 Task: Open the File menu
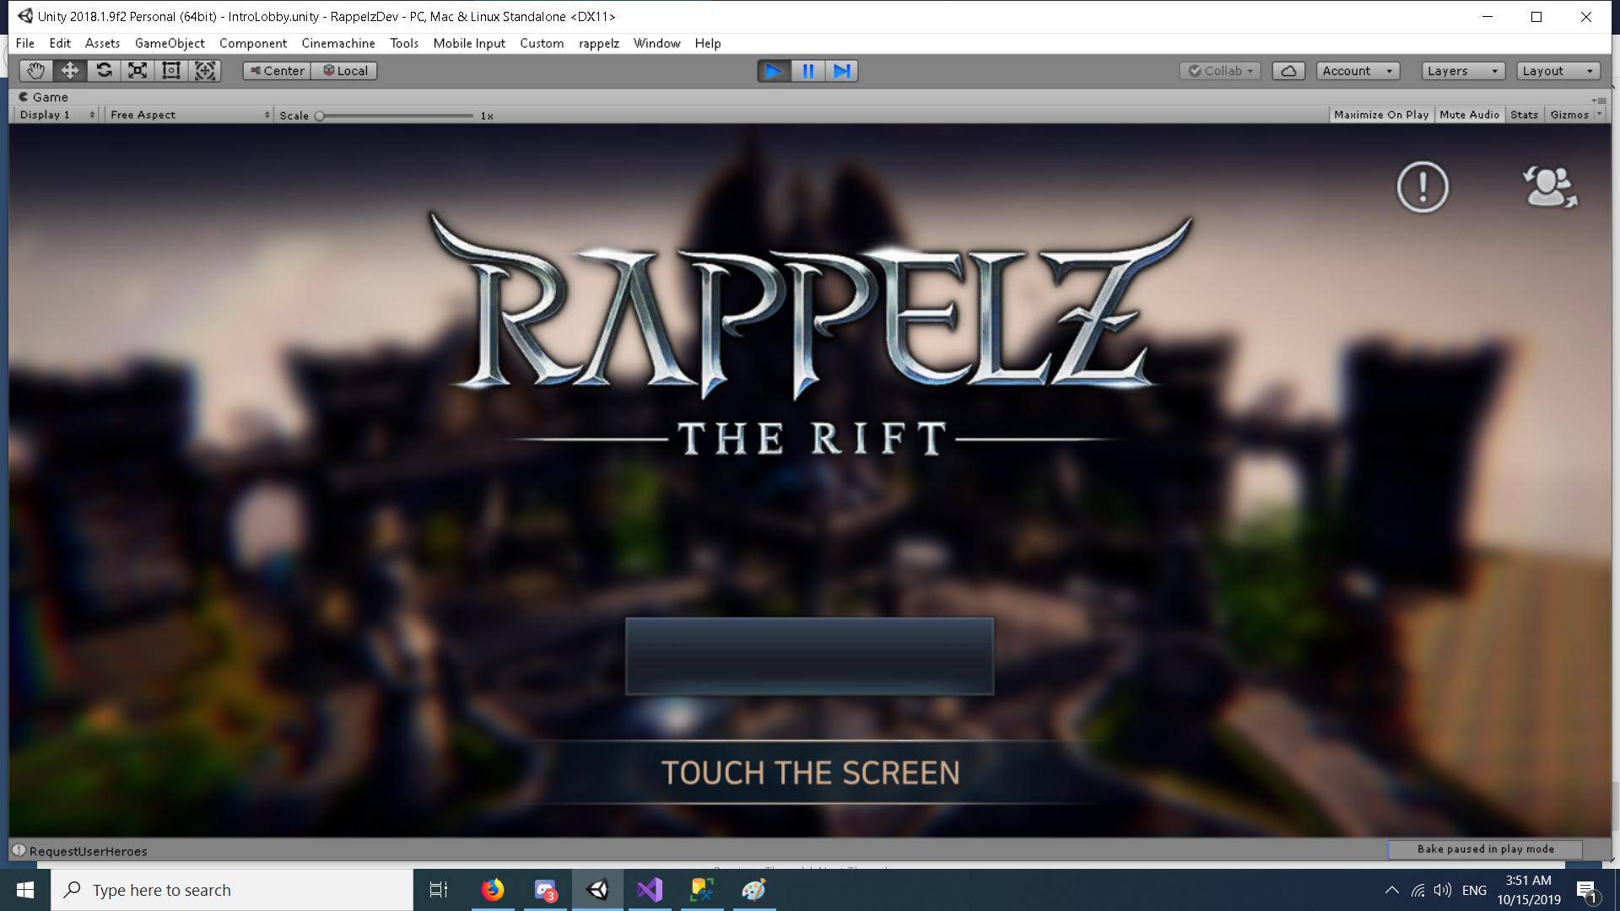[24, 43]
